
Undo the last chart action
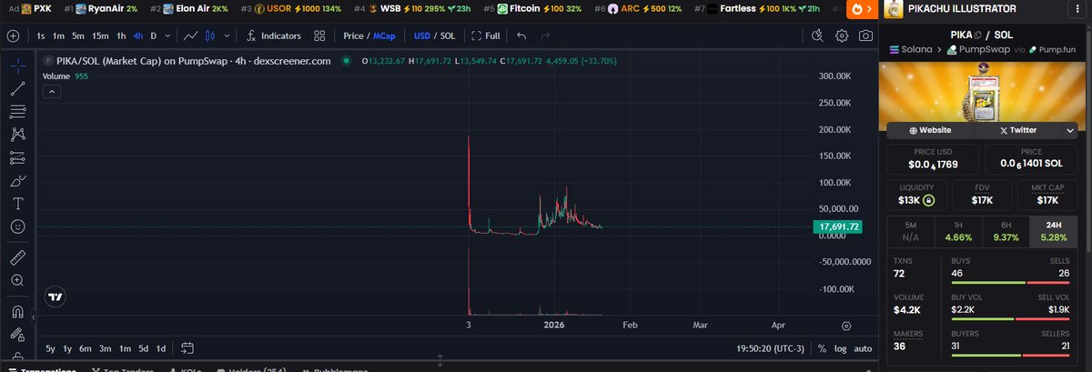521,36
